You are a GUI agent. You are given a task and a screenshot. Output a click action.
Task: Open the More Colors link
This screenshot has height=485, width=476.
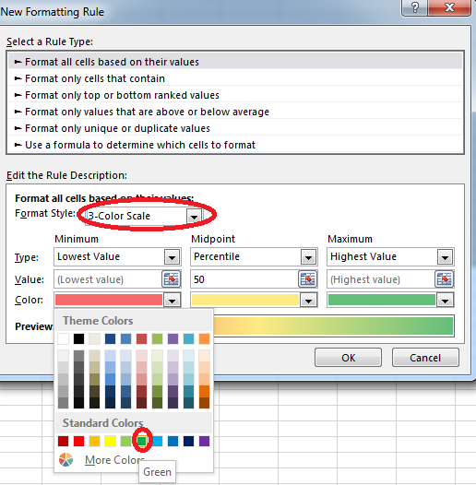114,460
